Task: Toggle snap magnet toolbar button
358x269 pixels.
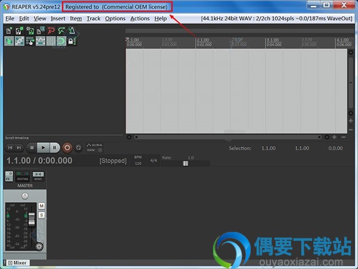Action: [61, 41]
